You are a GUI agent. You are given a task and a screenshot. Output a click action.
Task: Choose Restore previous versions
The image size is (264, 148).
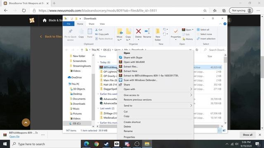coord(156,99)
